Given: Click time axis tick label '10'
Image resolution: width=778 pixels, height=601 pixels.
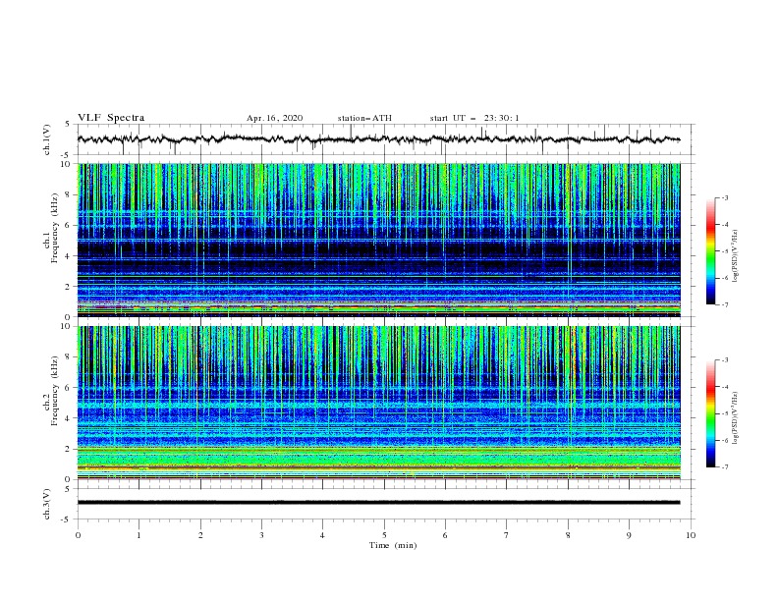Looking at the screenshot, I should (x=691, y=535).
